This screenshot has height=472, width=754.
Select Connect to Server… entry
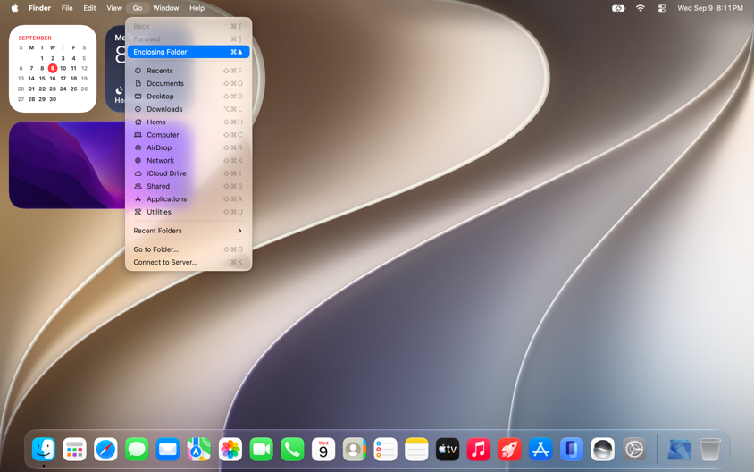(x=188, y=262)
